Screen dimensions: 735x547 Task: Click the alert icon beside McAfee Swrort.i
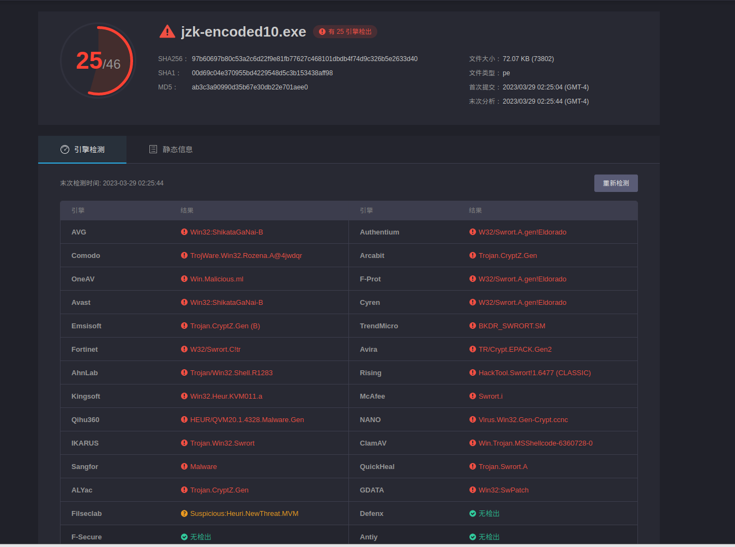pyautogui.click(x=473, y=396)
